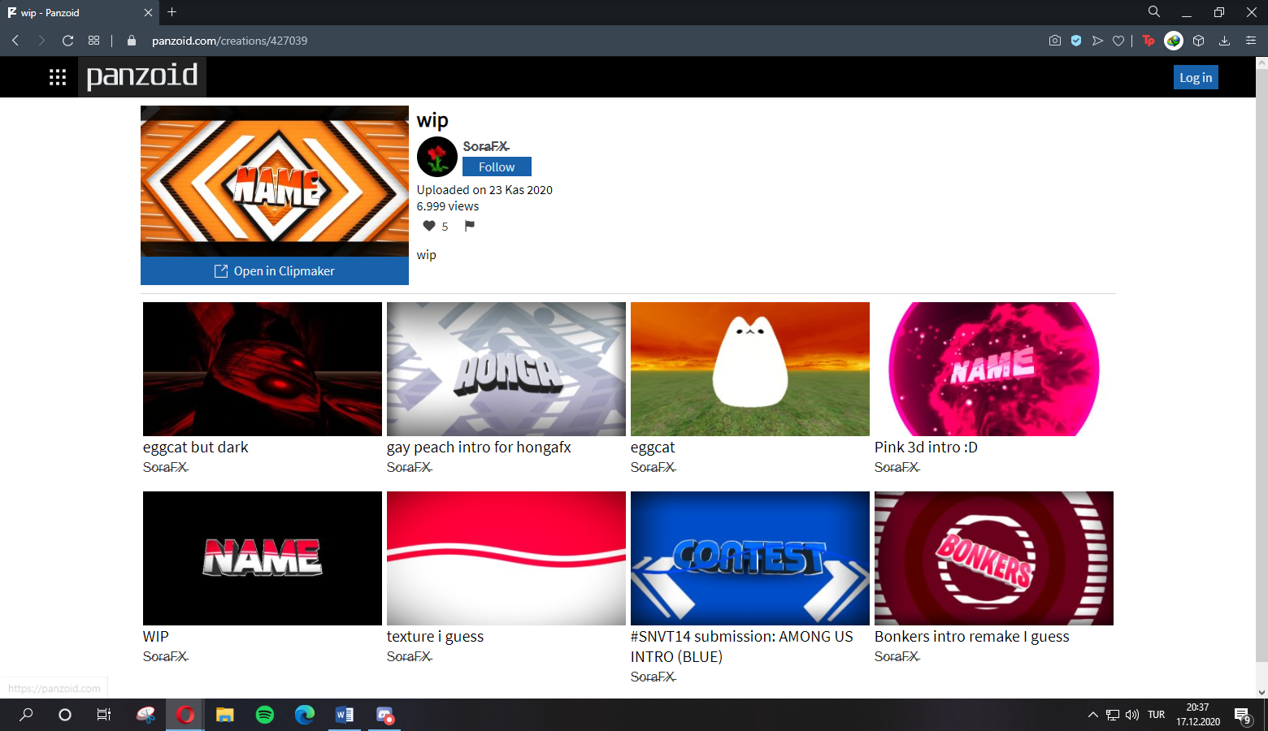
Task: Click the panzoid logo
Action: [x=142, y=76]
